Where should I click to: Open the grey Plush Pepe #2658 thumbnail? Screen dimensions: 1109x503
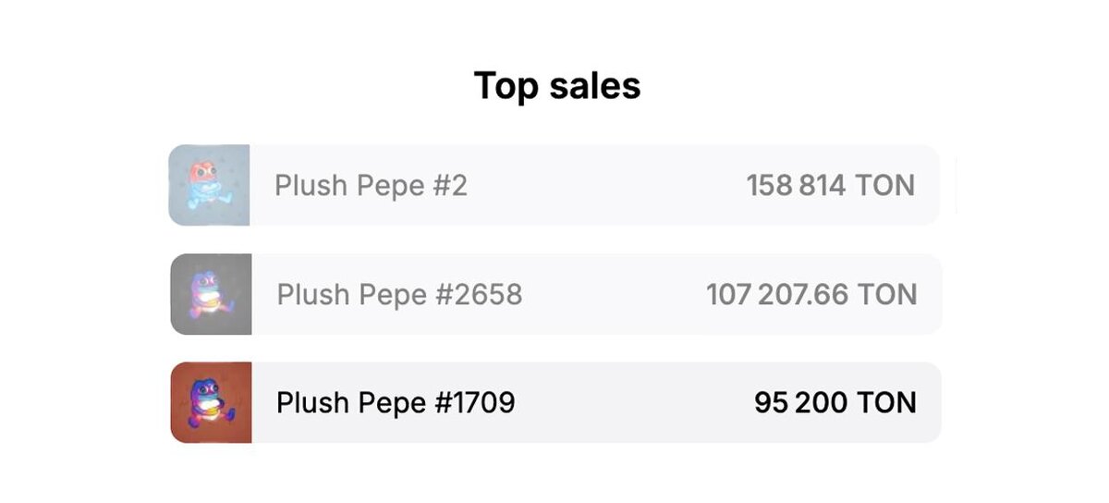pos(211,294)
